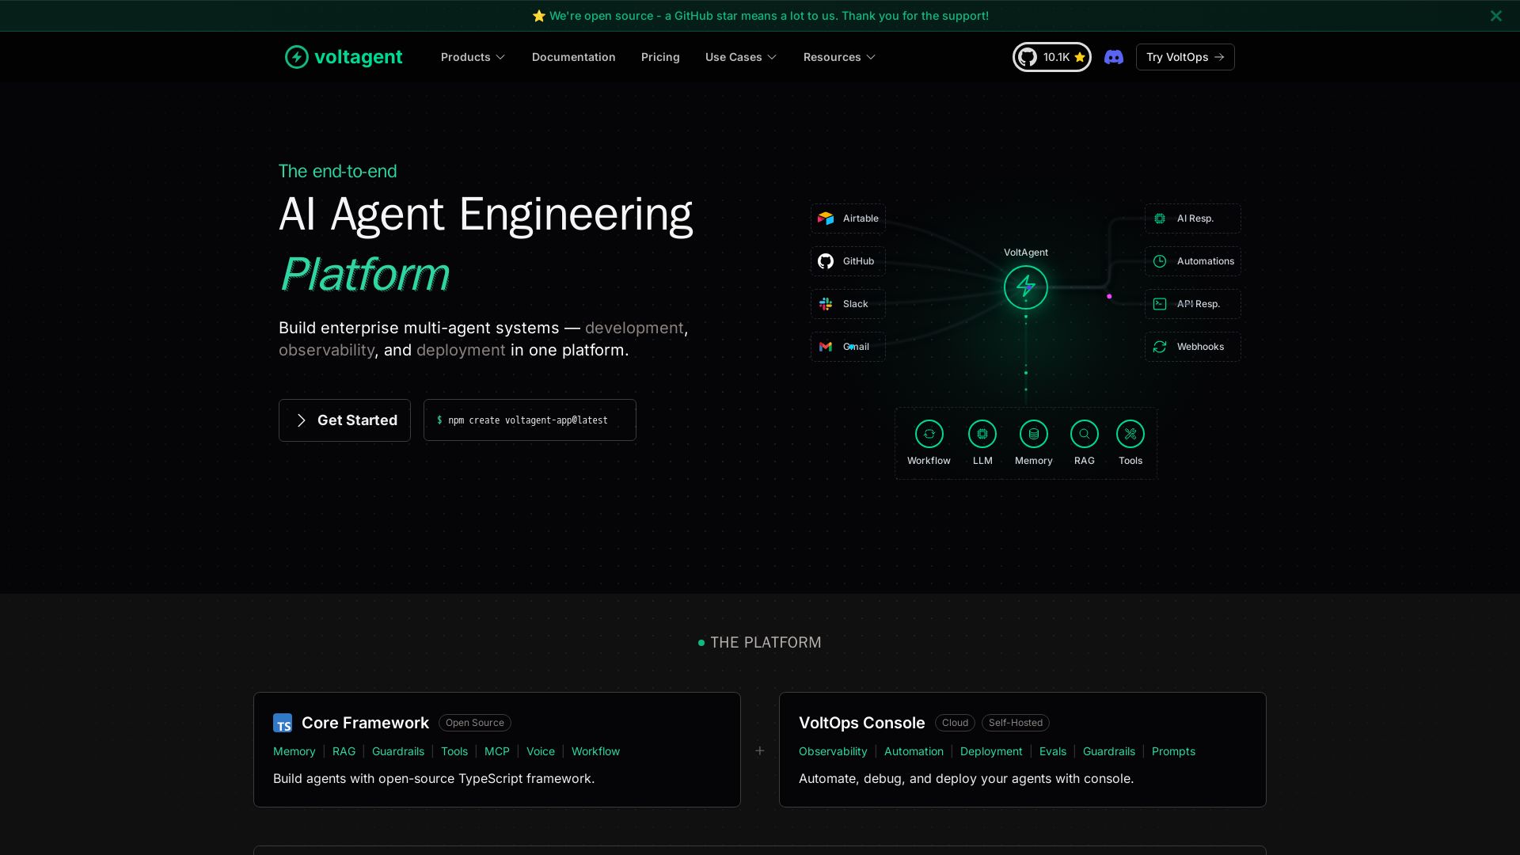This screenshot has height=855, width=1520.
Task: Click the AI Agent Engineering headline
Action: 485,215
